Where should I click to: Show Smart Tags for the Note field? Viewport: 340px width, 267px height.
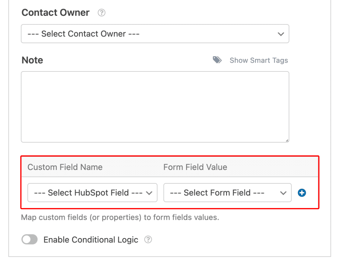(x=259, y=61)
